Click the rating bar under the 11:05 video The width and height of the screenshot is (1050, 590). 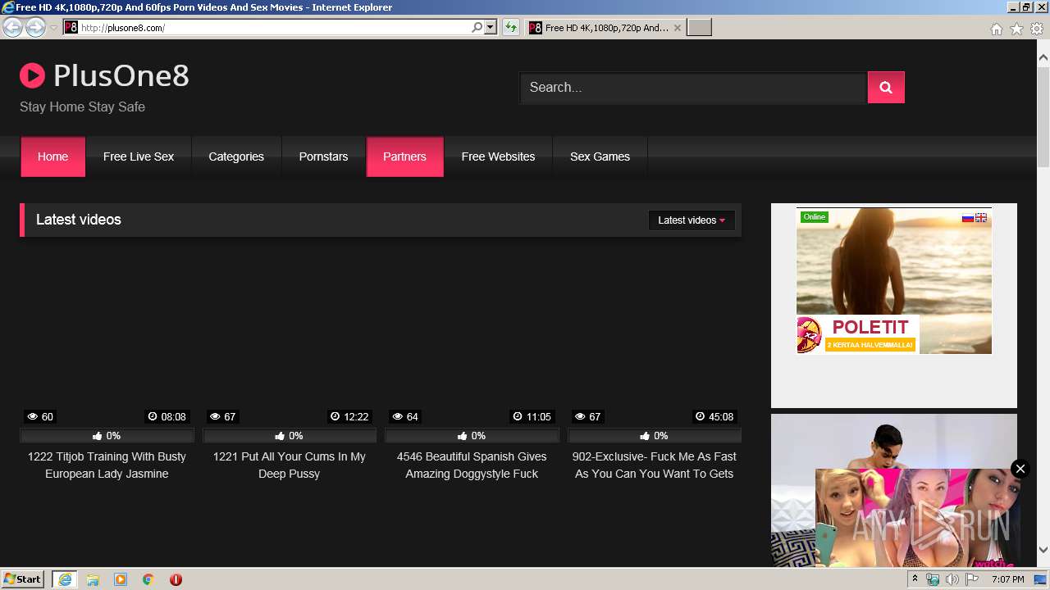[x=472, y=436]
